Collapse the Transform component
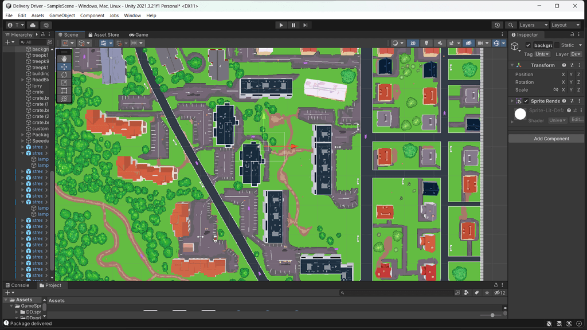 [512, 65]
